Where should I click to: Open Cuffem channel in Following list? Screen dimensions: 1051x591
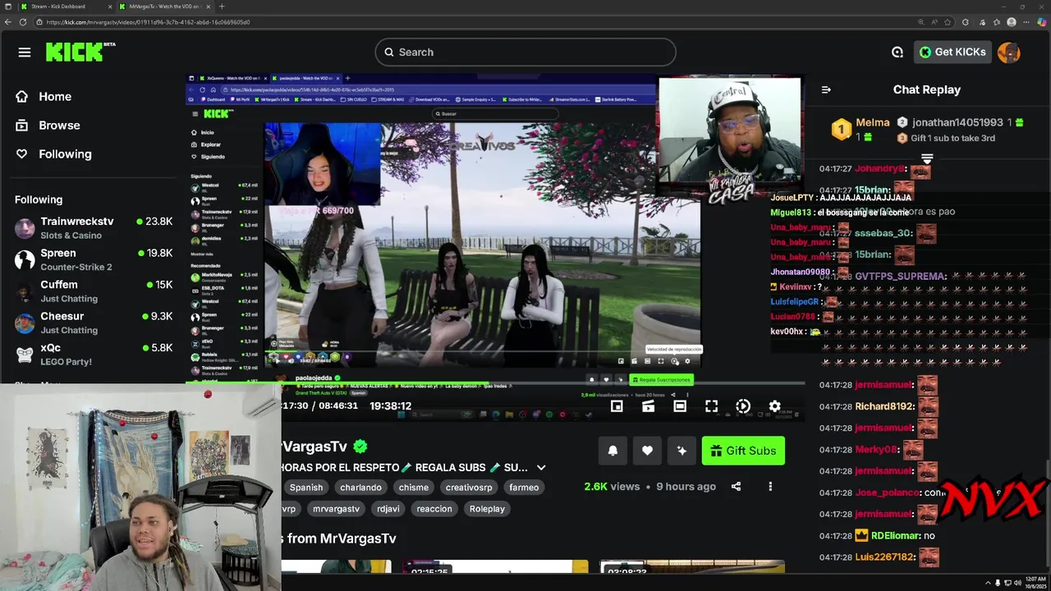pyautogui.click(x=94, y=291)
